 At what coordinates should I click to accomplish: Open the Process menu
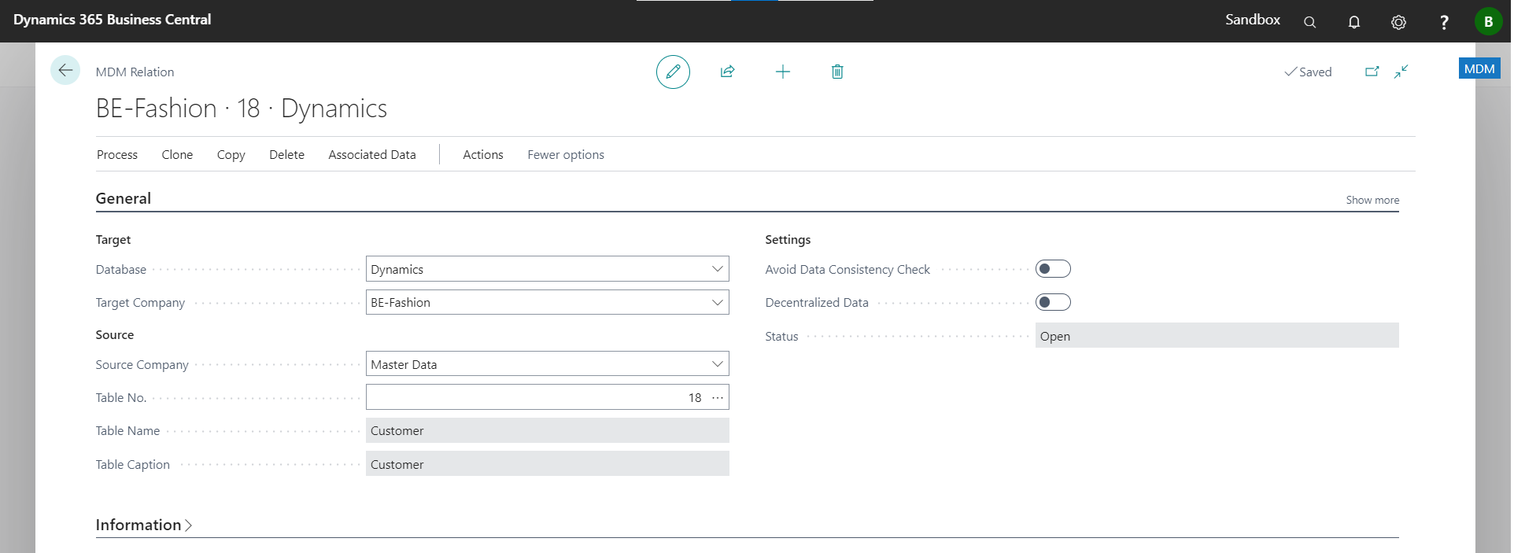pos(117,155)
